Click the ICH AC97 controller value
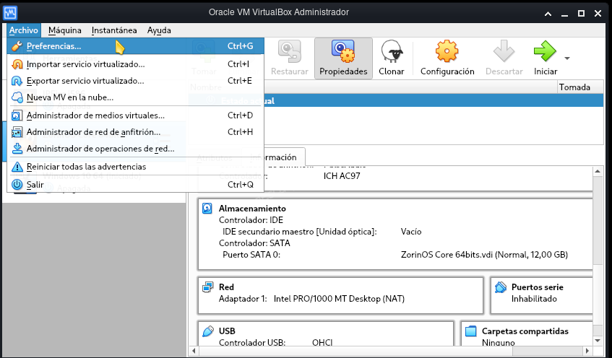 tap(342, 176)
